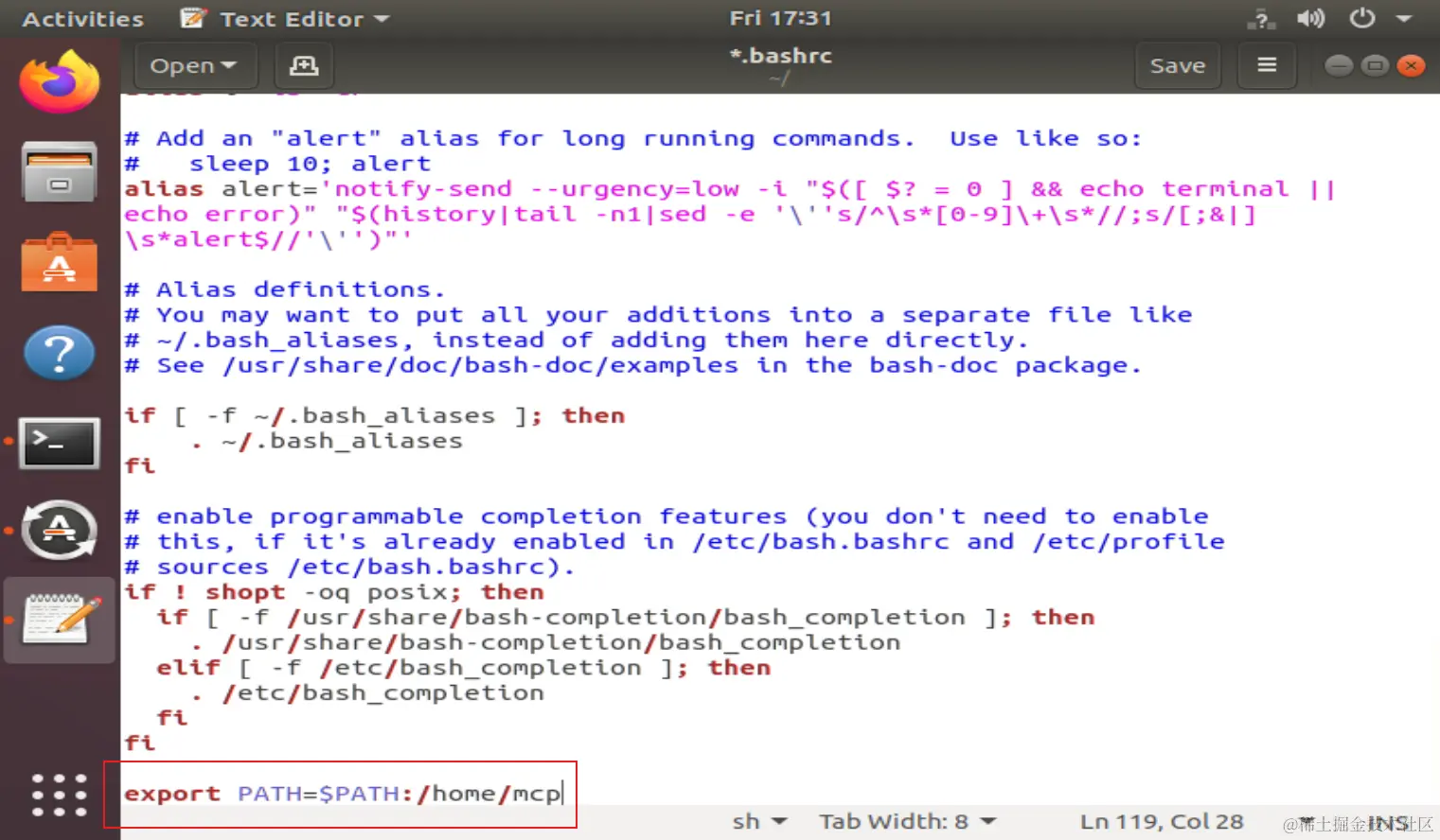This screenshot has width=1440, height=840.
Task: Click the 'shopt' word
Action: 245,592
